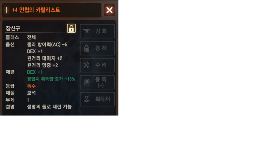Choose the 용해 dissolve button text
The height and width of the screenshot is (153, 273).
101,48
